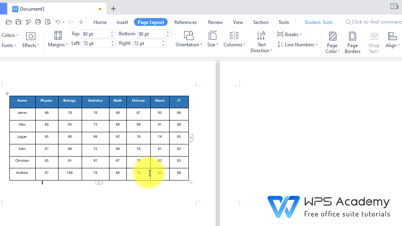Click the table selection handle above the table
Screen dimensions: 402x226
pyautogui.click(x=7, y=93)
